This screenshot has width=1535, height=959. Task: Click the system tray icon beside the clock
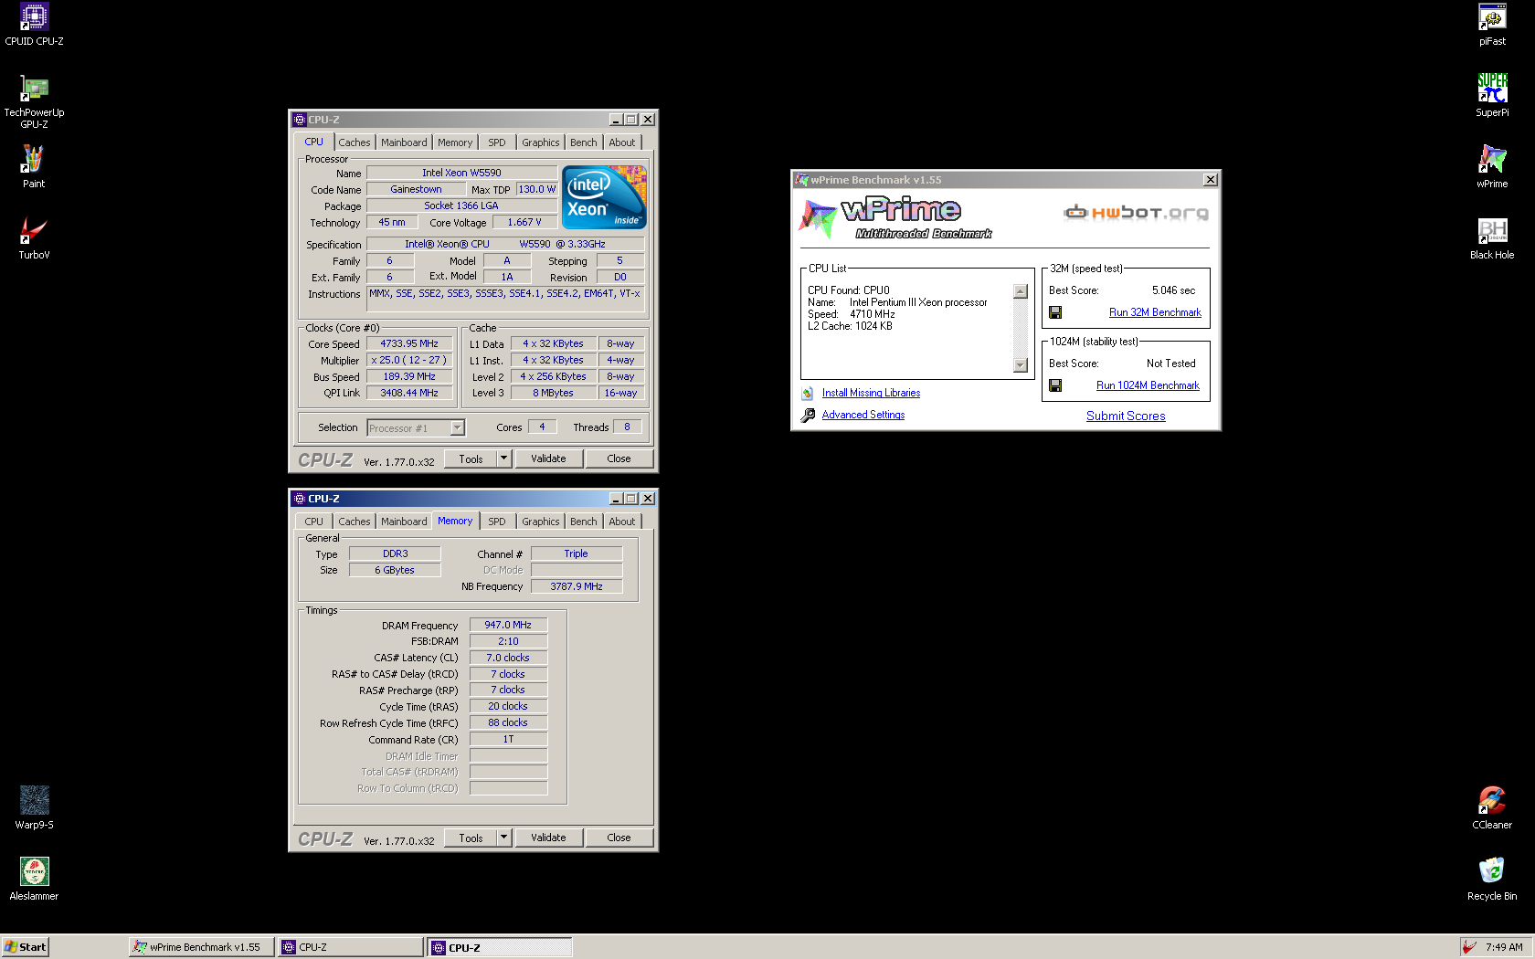1468,947
